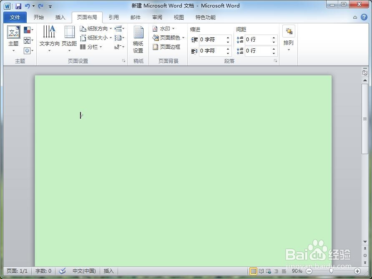Open 页边距 (margins) in the ribbon
Image resolution: width=372 pixels, height=279 pixels.
[x=69, y=37]
